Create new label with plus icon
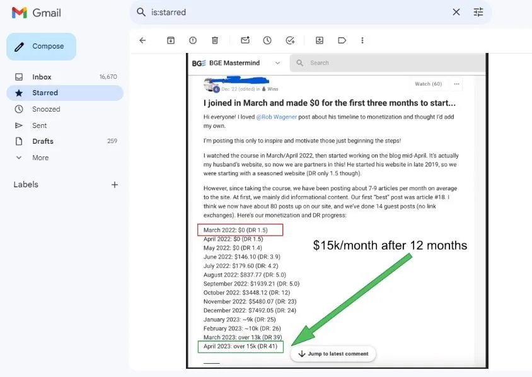 tap(115, 185)
